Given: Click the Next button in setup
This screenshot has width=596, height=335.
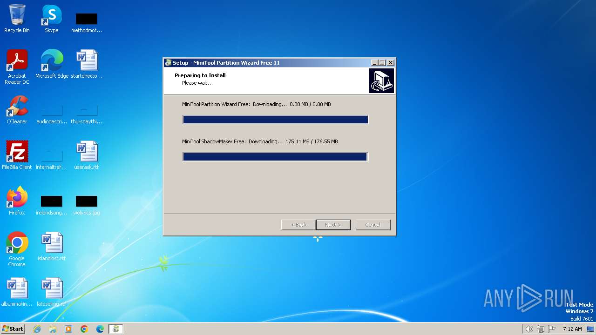Looking at the screenshot, I should tap(333, 225).
